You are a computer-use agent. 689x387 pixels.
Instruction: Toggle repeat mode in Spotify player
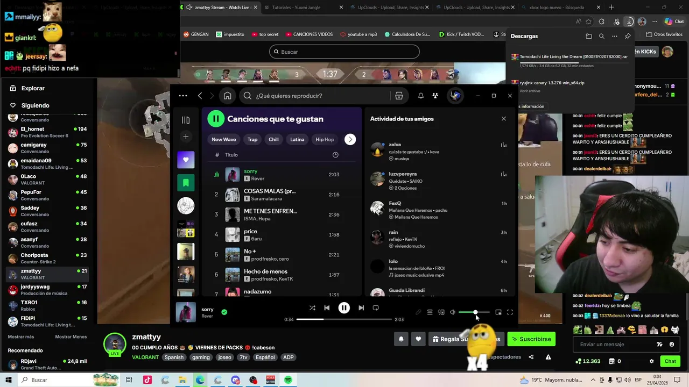click(376, 308)
